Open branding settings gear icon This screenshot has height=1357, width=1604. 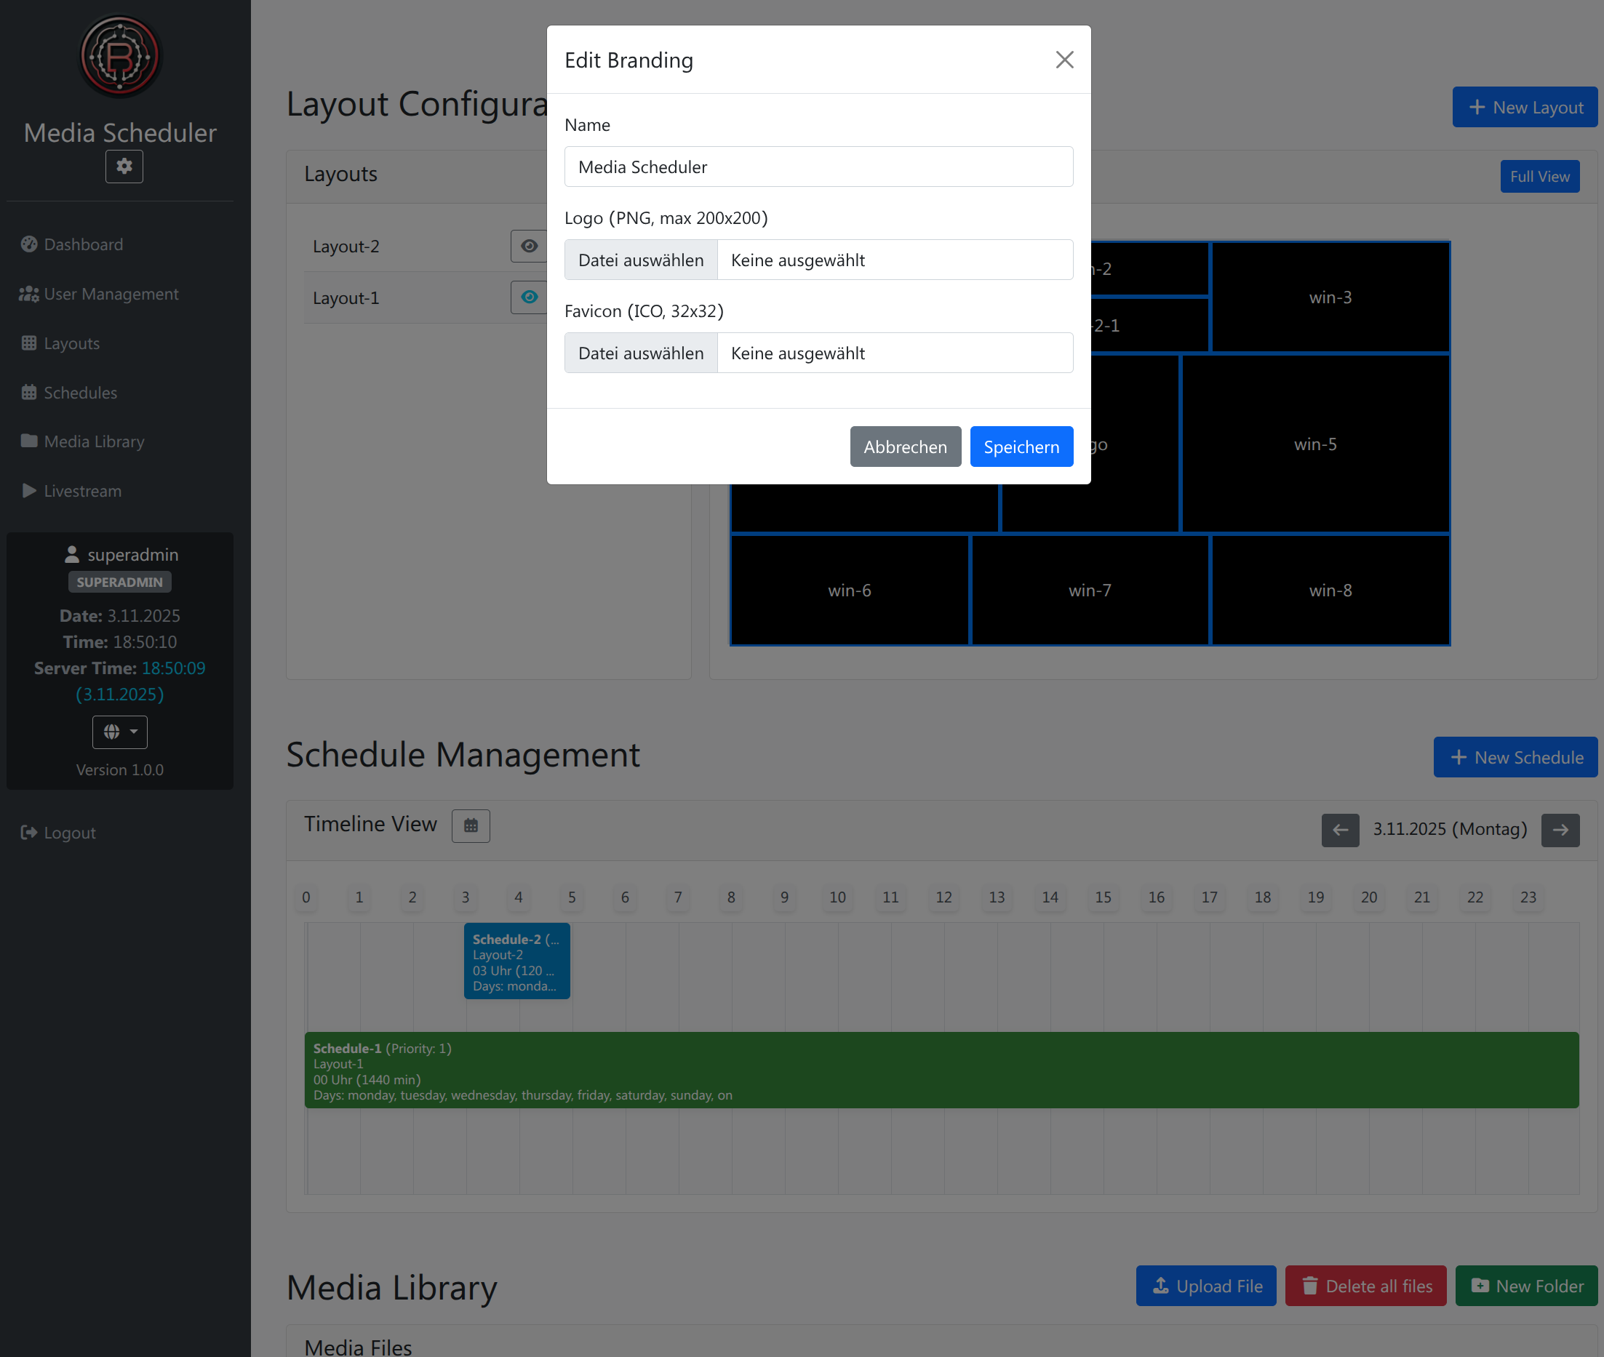[x=124, y=166]
